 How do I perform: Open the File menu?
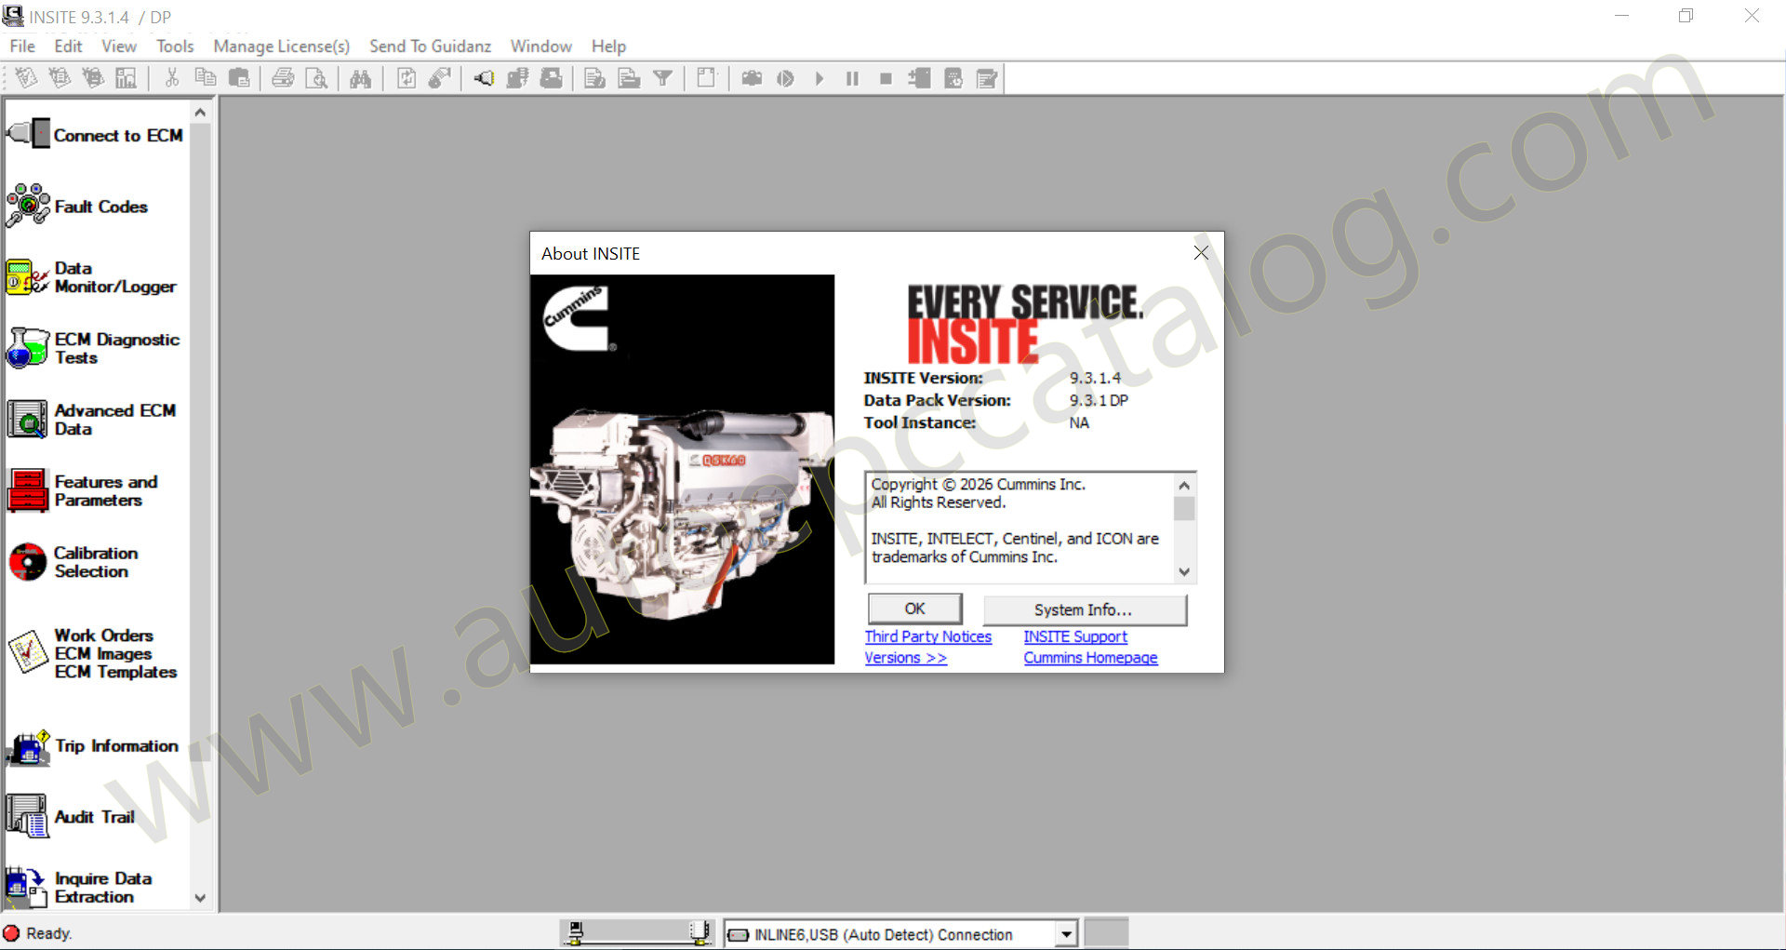coord(22,46)
